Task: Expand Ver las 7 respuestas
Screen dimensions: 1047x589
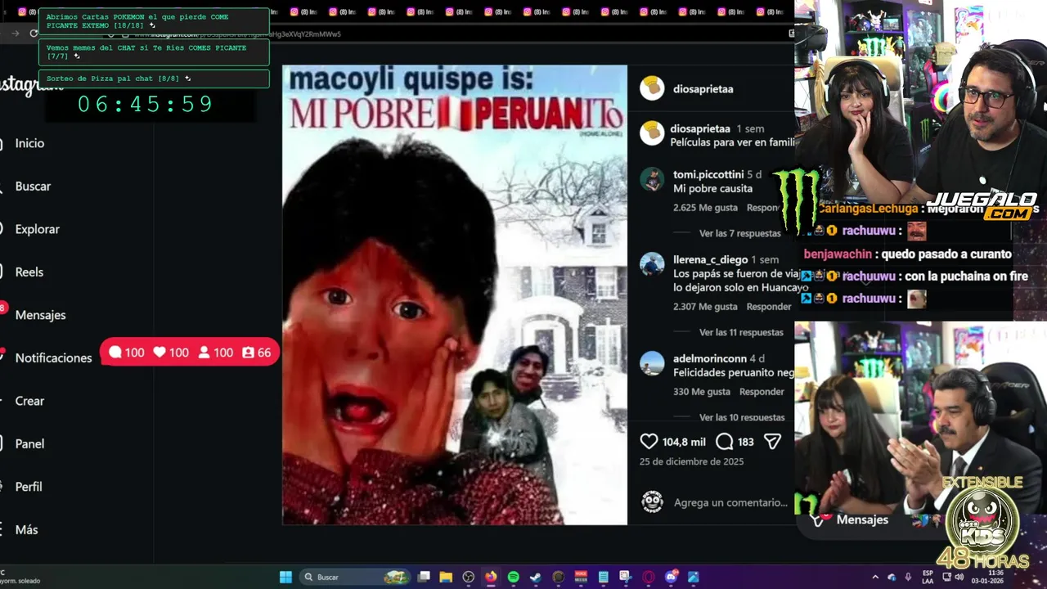Action: tap(740, 233)
